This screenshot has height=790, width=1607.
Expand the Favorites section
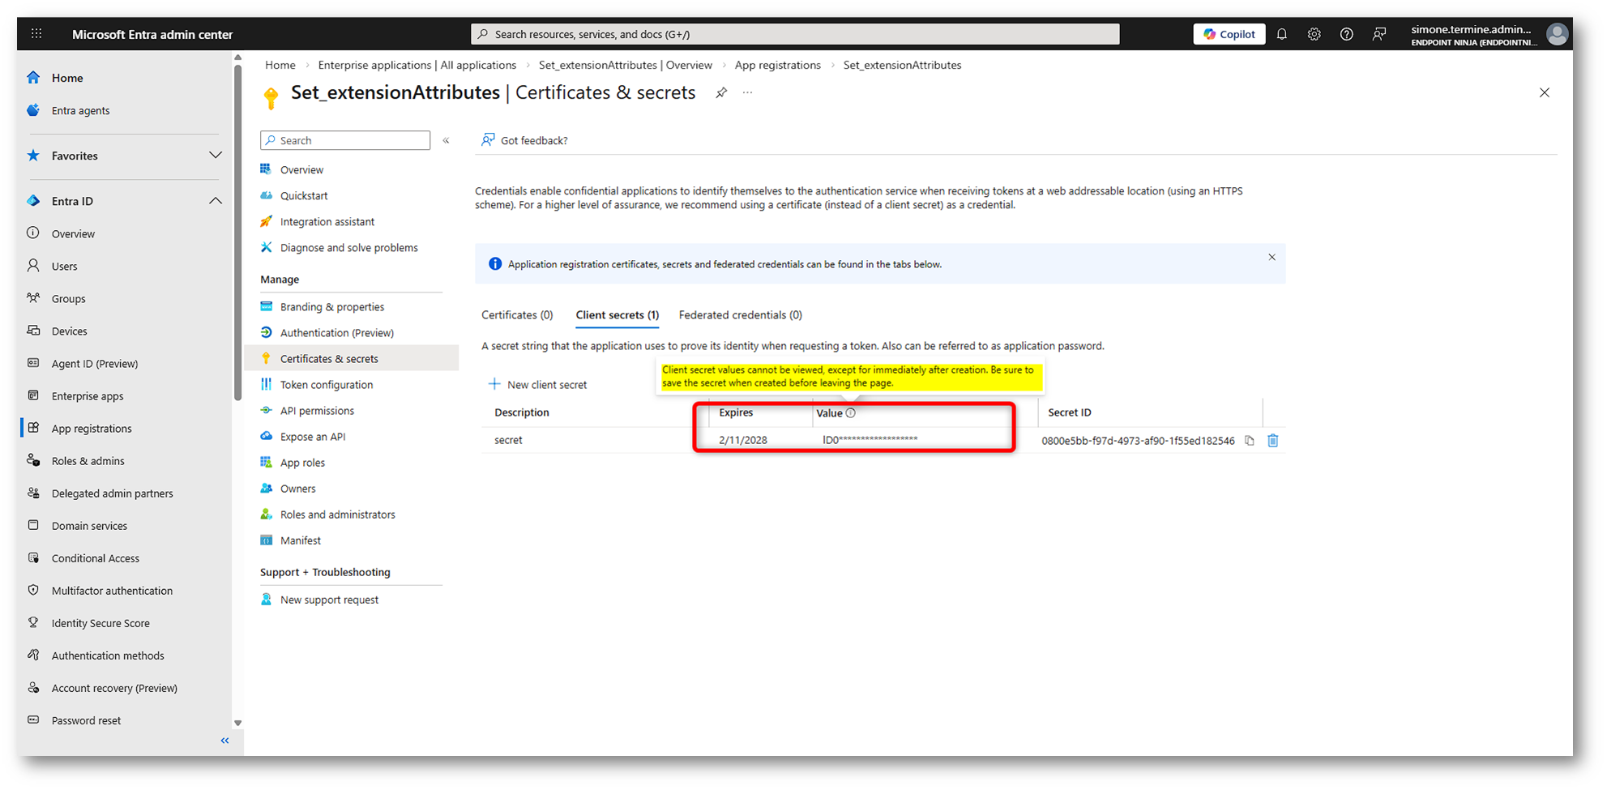coord(215,156)
